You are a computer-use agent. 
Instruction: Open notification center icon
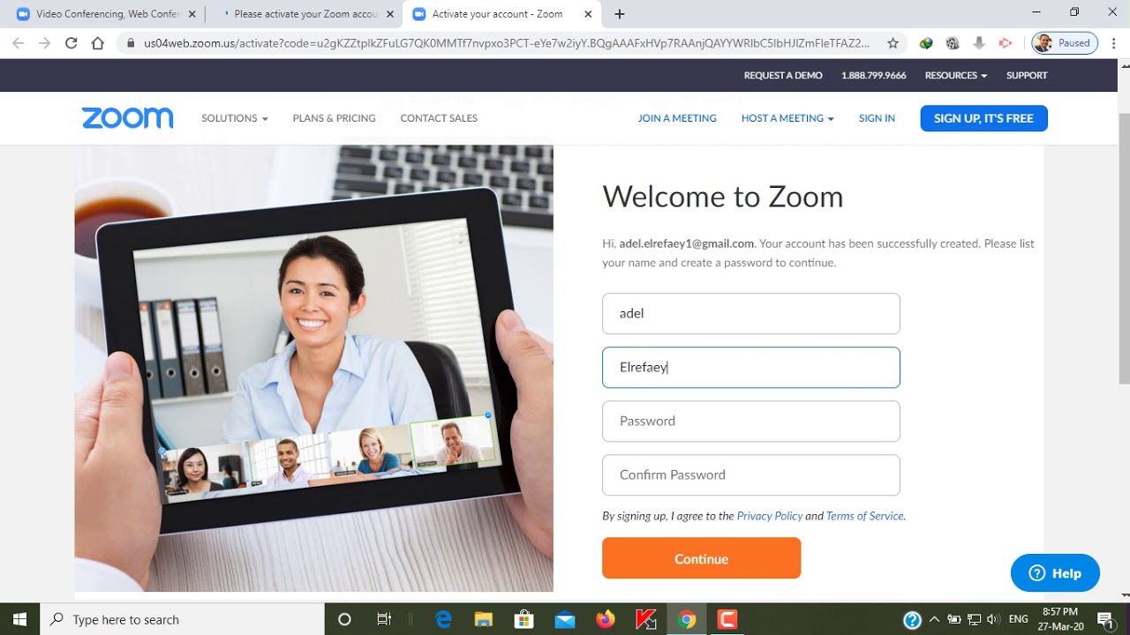pyautogui.click(x=1104, y=619)
